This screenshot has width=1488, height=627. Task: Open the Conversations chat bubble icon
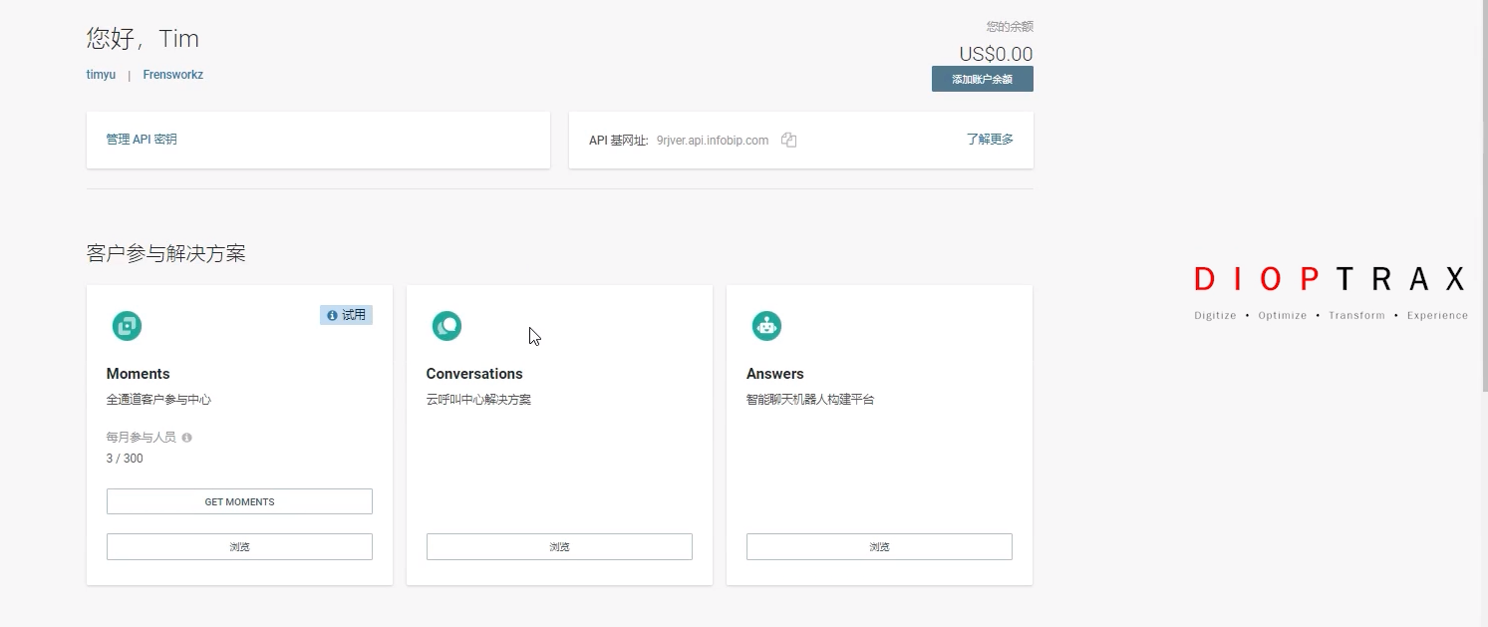pos(446,326)
